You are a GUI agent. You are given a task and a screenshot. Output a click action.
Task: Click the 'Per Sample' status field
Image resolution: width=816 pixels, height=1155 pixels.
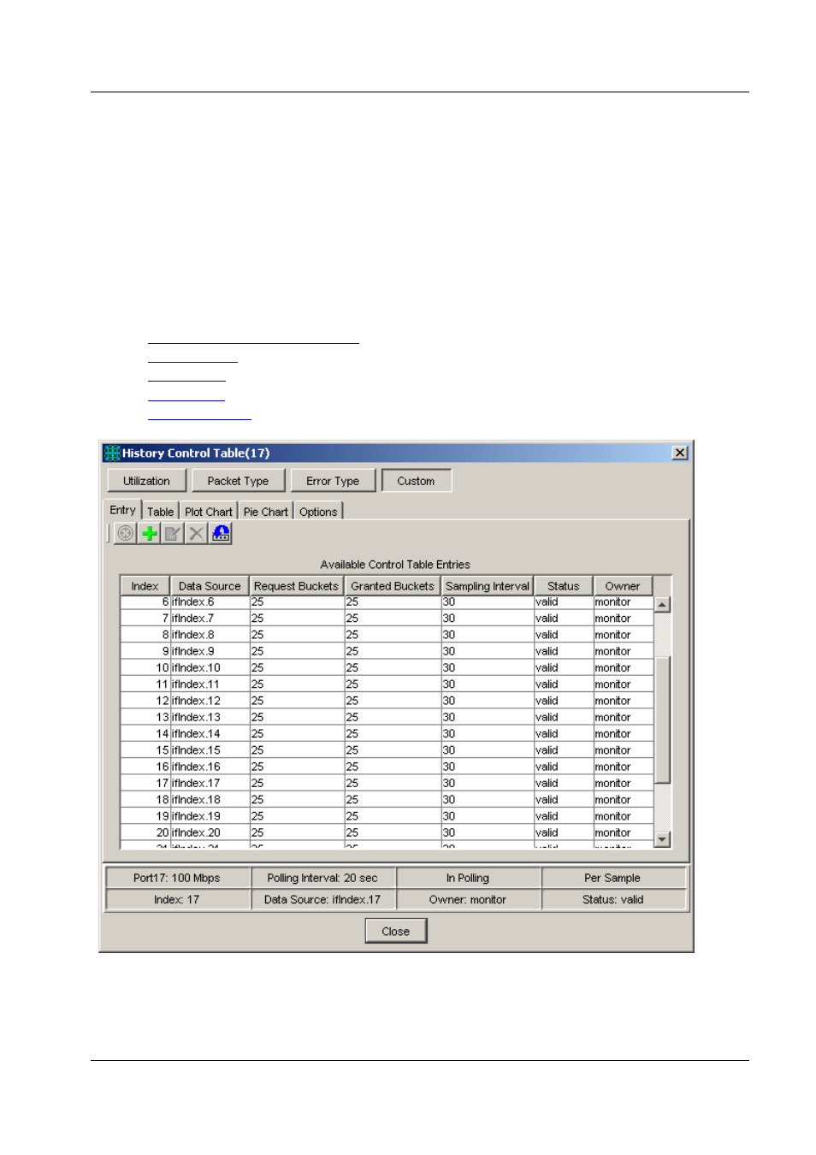pos(612,878)
